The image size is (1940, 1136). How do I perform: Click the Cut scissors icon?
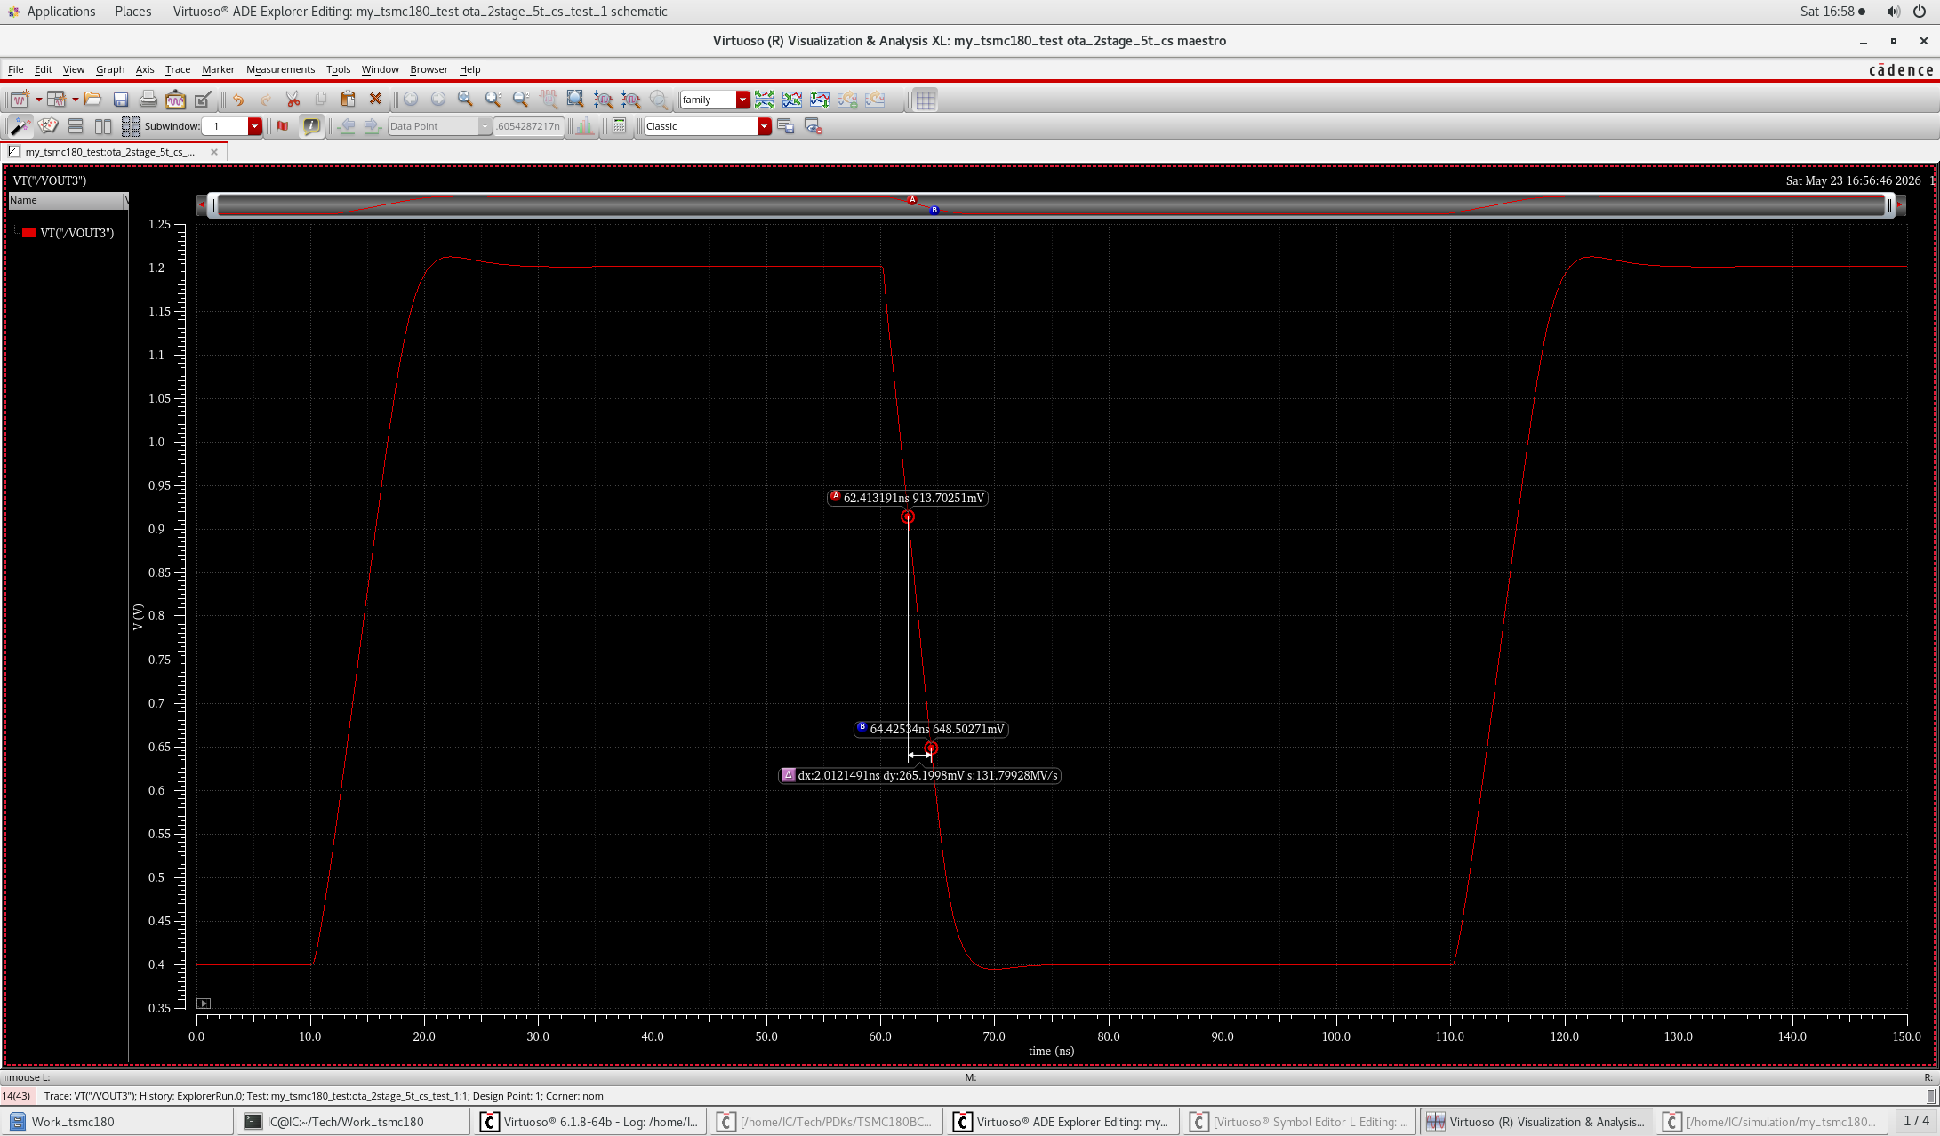tap(293, 100)
